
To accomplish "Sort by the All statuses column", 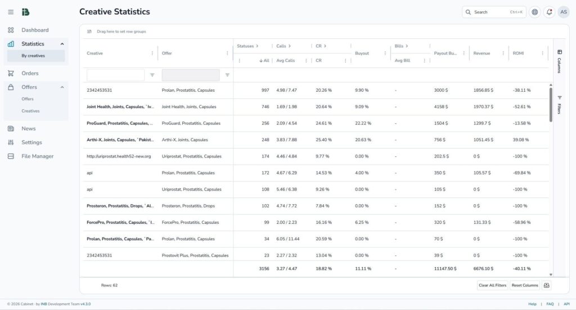I will point(264,61).
